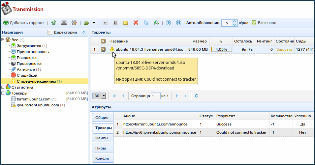The image size is (315, 165).
Task: Toggle the Директории checkbox
Action: pyautogui.click(x=50, y=32)
